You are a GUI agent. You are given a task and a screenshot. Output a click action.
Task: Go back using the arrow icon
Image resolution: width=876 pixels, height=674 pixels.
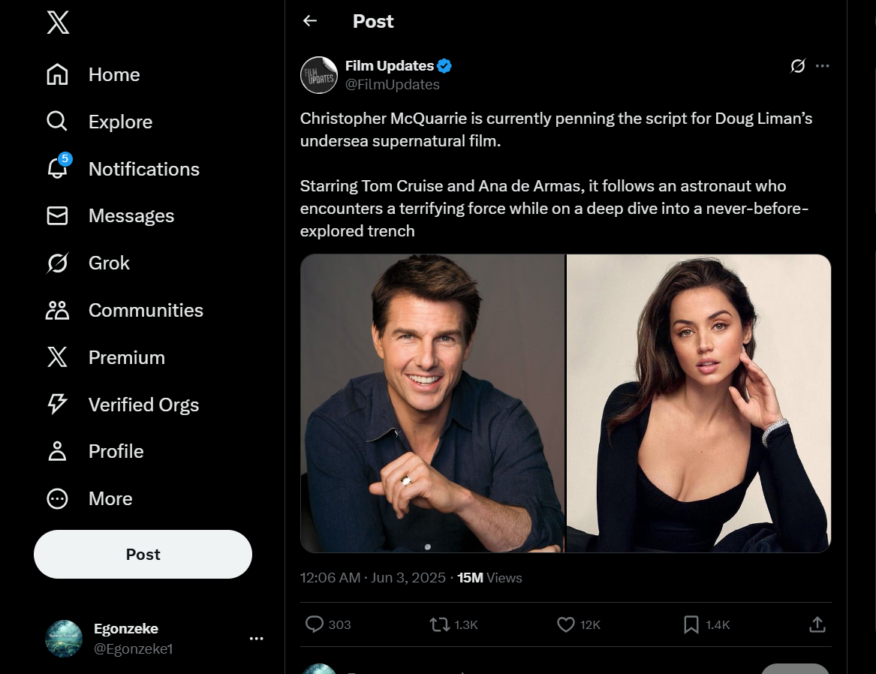click(310, 21)
